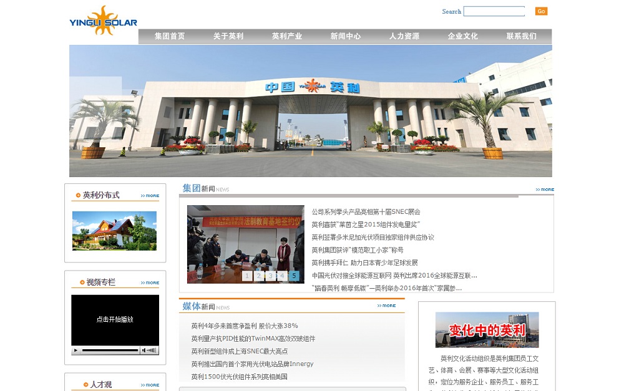Click more link beside 视频专栏
Viewport: 624px width, 391px height.
(150, 283)
